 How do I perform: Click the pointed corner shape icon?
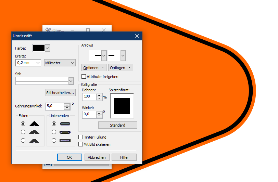coord(34,123)
